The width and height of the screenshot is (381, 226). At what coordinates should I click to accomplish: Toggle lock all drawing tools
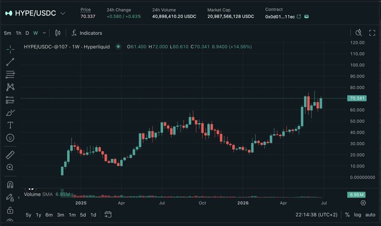[x=10, y=210]
